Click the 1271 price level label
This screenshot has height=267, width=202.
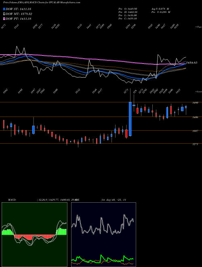click(x=195, y=144)
